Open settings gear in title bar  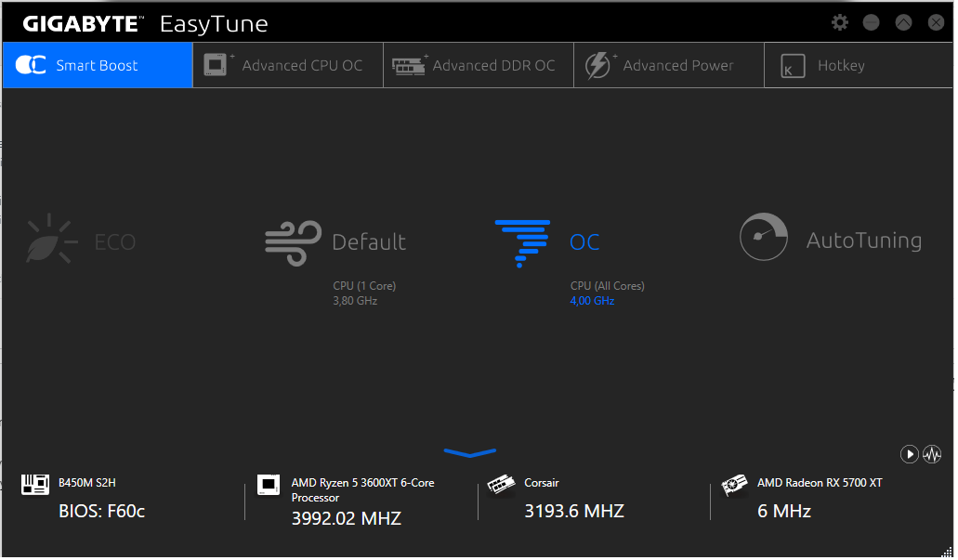(x=840, y=22)
